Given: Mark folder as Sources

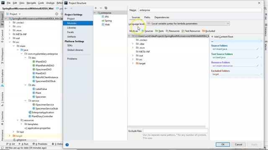Looking at the screenshot, I should coord(147,31).
